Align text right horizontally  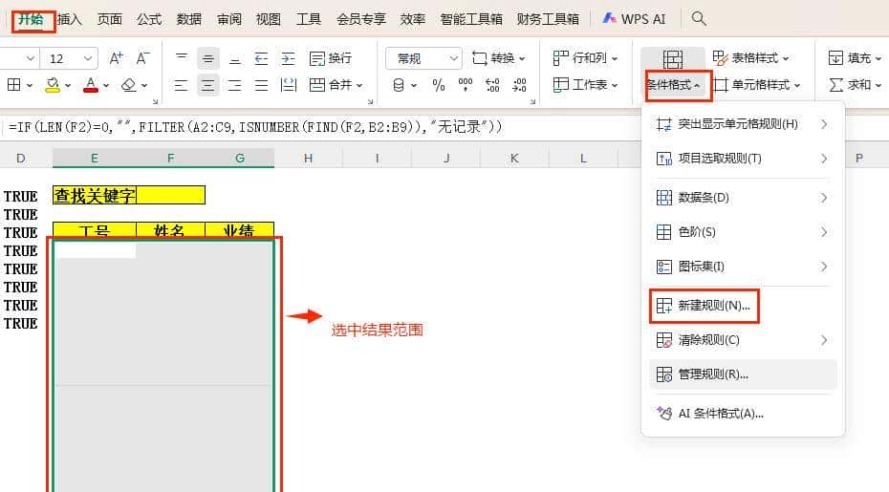click(x=234, y=85)
